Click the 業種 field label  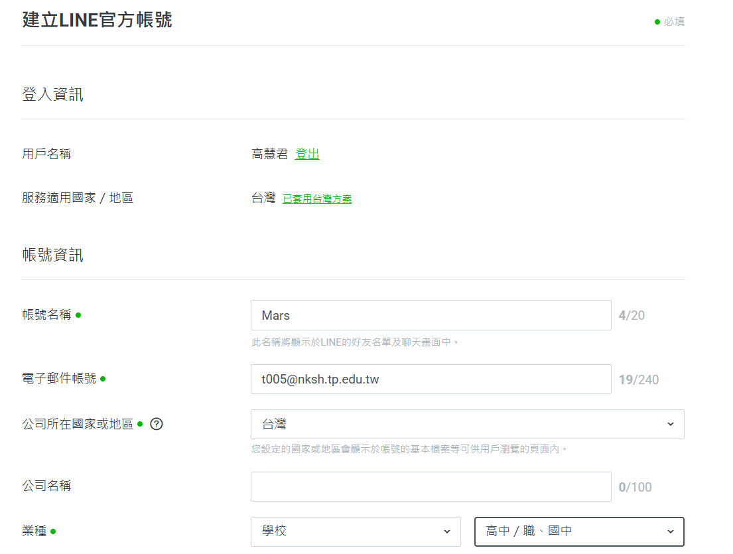(x=34, y=531)
